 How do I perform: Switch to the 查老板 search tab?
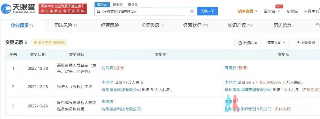pyautogui.click(x=117, y=5)
